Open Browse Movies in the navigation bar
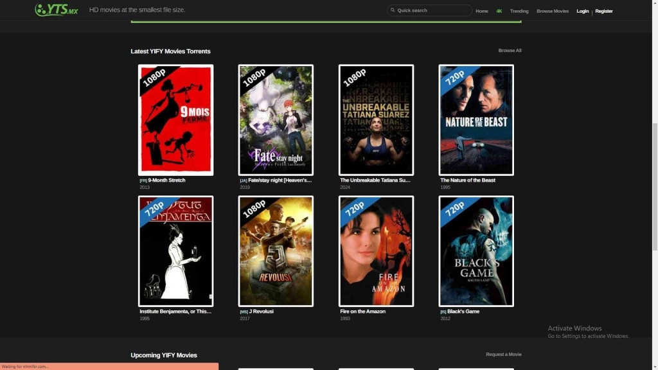This screenshot has height=370, width=658. [x=553, y=11]
